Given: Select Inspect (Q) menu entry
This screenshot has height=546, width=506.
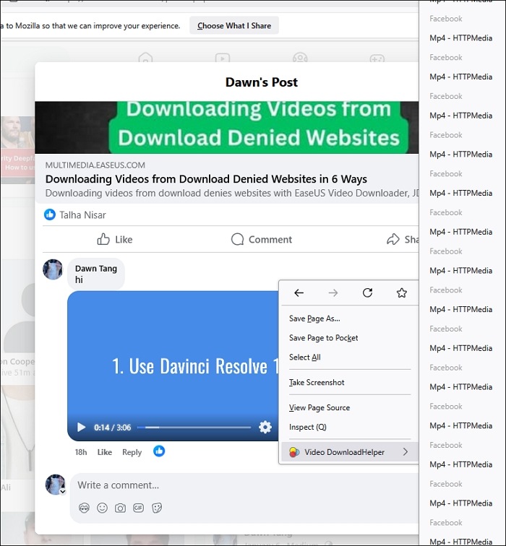Looking at the screenshot, I should point(307,427).
